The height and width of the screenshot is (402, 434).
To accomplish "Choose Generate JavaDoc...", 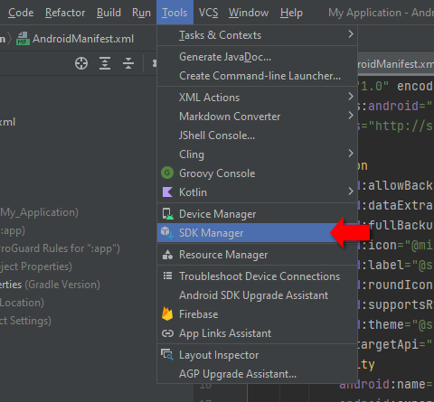I will pyautogui.click(x=257, y=57).
